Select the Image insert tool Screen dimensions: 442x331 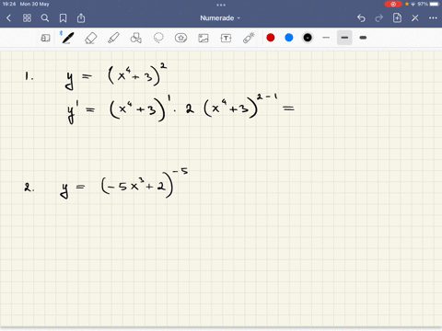204,38
